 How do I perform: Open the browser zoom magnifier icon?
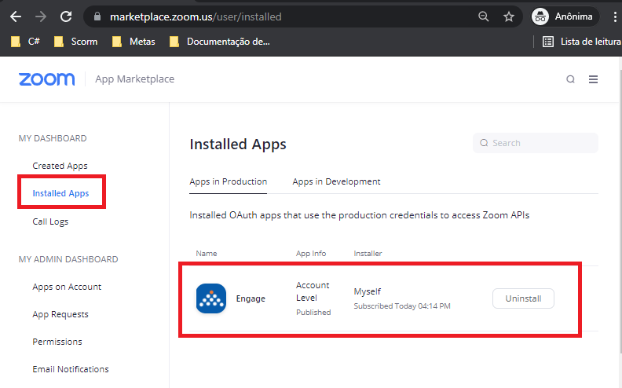point(483,16)
